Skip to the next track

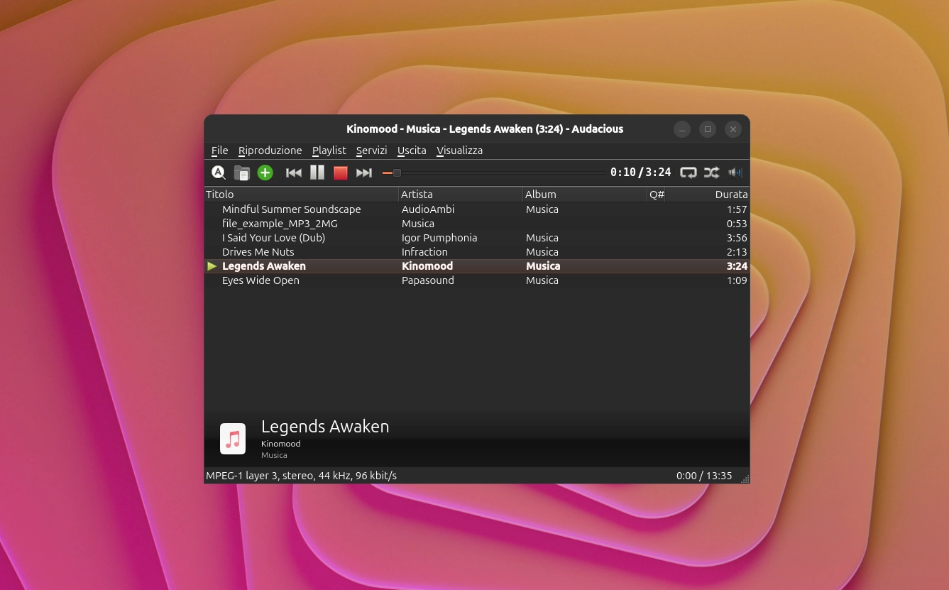pos(364,173)
